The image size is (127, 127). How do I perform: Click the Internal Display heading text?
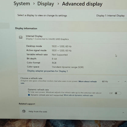[x=34, y=36]
